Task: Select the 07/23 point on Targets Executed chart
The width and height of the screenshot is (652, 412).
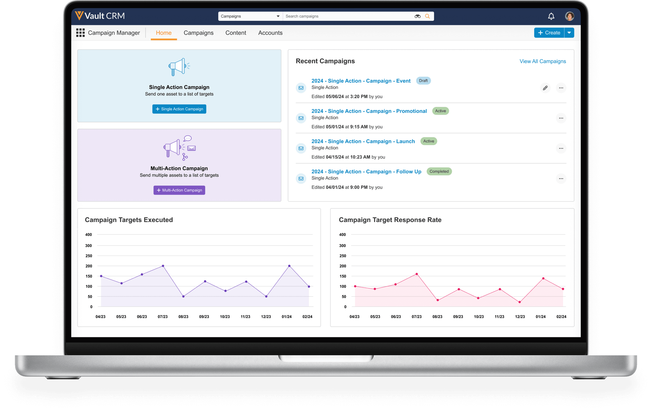Action: 163,266
